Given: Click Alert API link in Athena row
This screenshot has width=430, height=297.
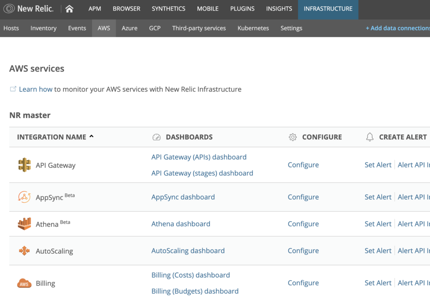Looking at the screenshot, I should (414, 224).
